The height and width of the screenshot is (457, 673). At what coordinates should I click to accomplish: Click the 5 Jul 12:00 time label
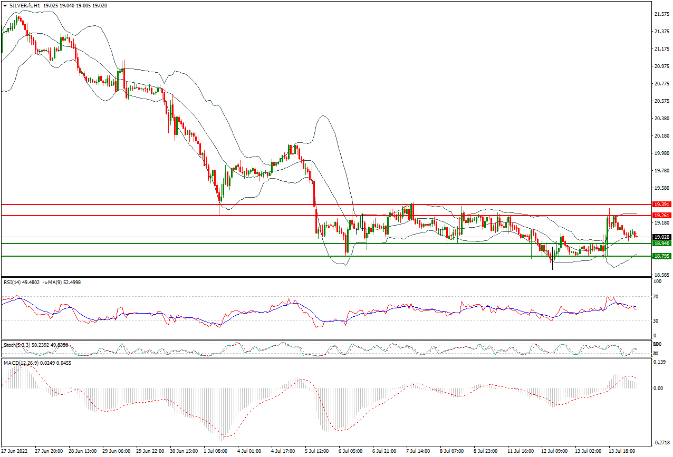tap(317, 451)
